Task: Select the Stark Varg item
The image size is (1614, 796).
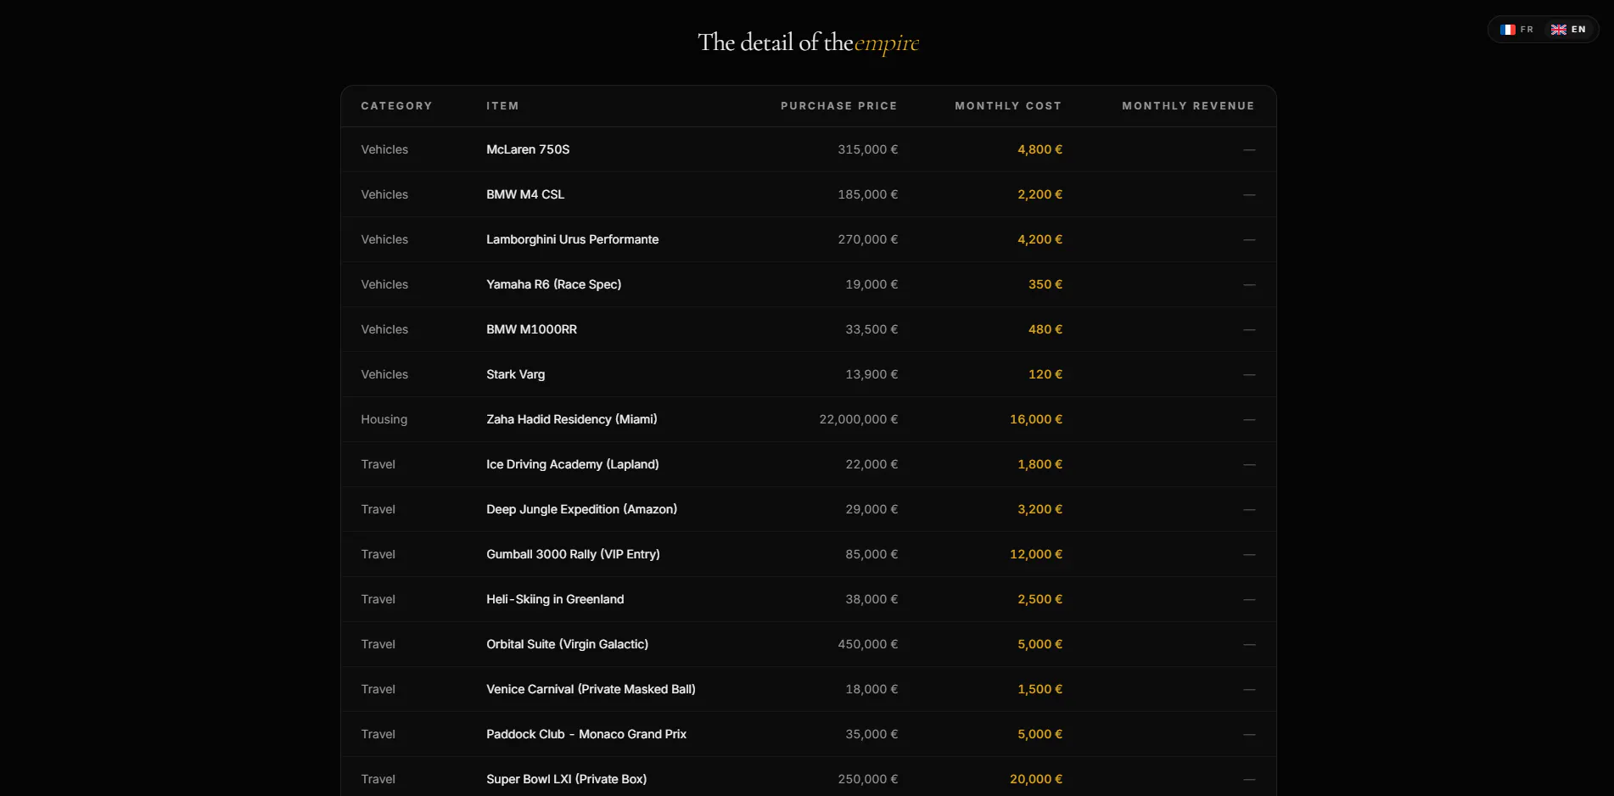Action: point(515,374)
